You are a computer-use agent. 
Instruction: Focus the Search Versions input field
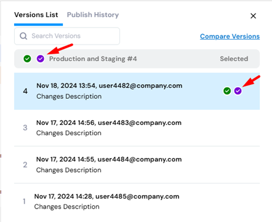(67, 36)
